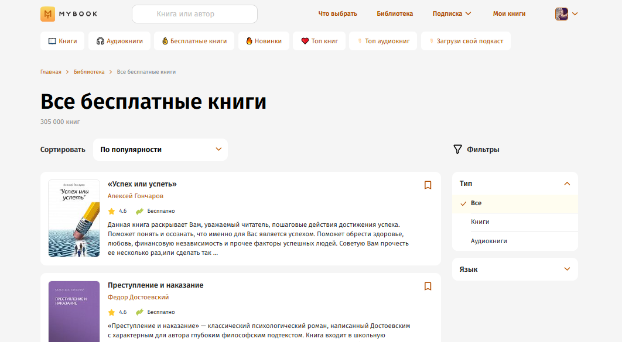
Task: Click the MyBook logo icon
Action: tap(47, 14)
